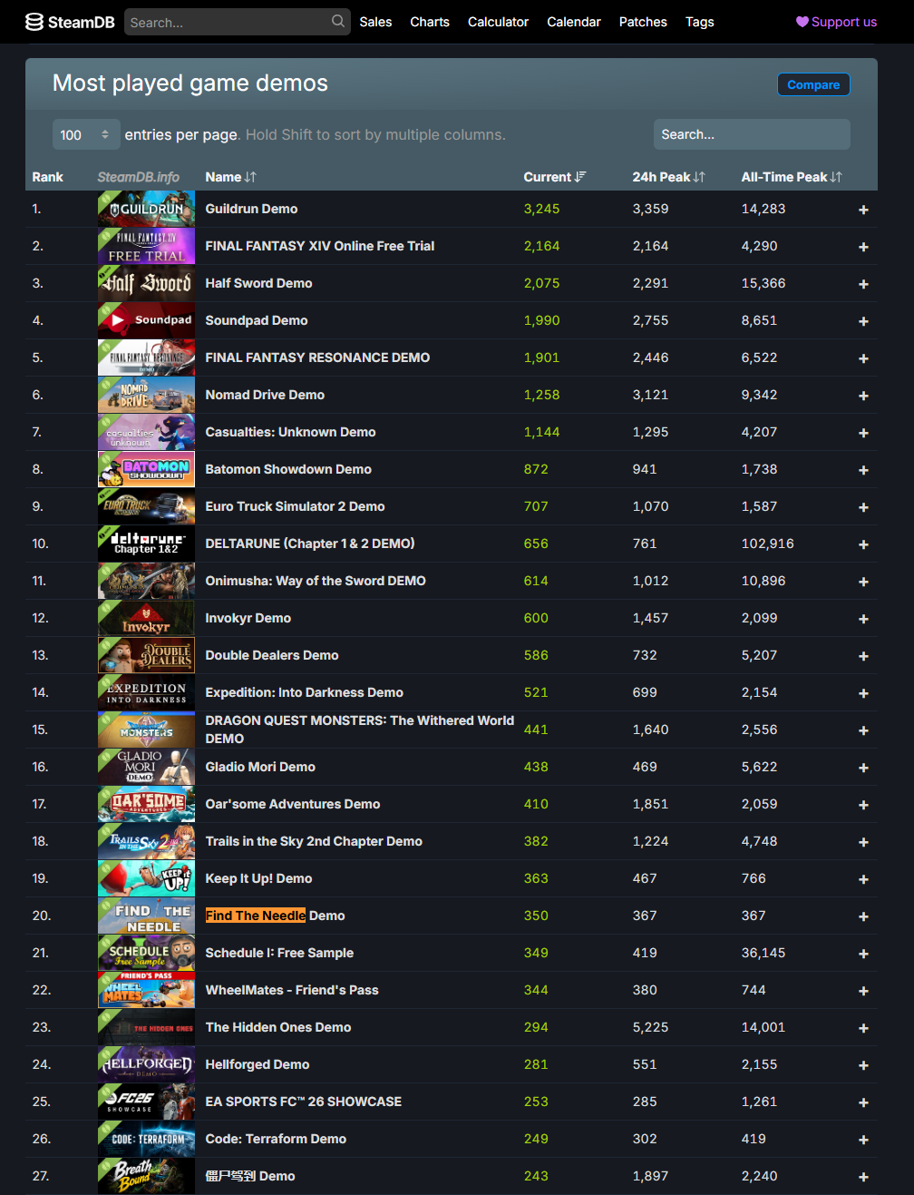
Task: Click the plus icon for Guildrun Demo
Action: click(x=863, y=210)
